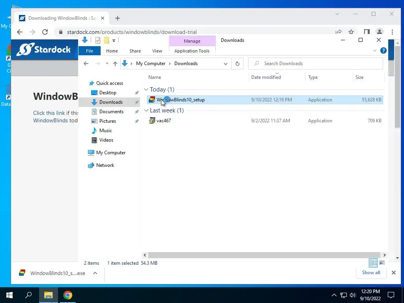The height and width of the screenshot is (303, 404).
Task: Switch to Details view layout icon
Action: [373, 263]
